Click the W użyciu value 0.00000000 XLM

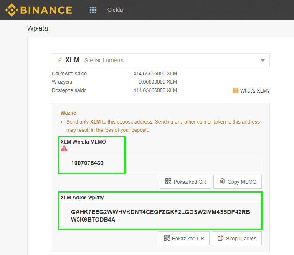click(x=158, y=82)
